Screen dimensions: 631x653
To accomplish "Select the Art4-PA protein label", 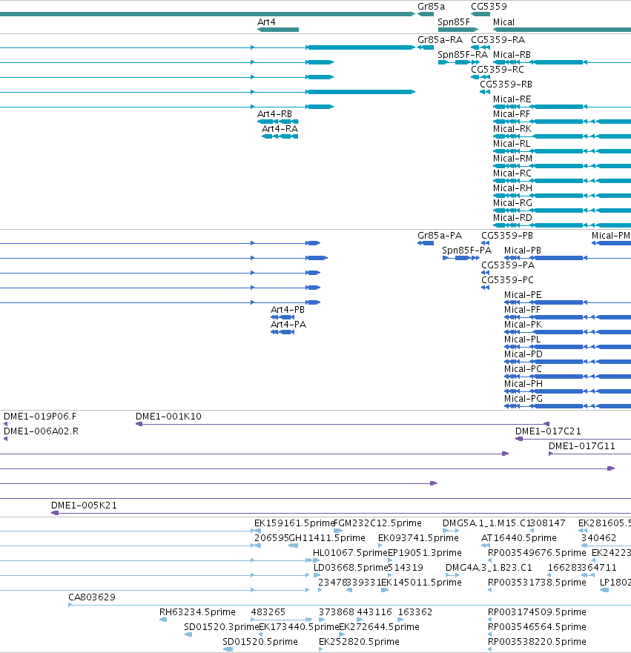I will pyautogui.click(x=288, y=325).
